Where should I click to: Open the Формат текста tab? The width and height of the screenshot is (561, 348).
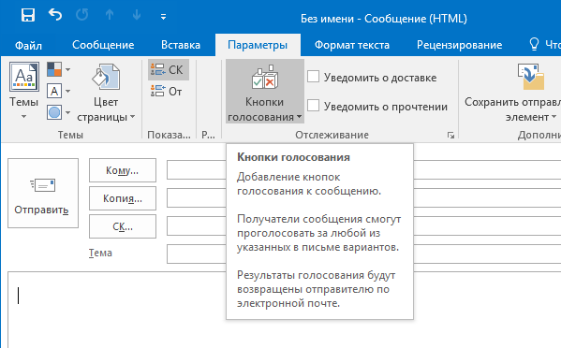[x=352, y=45]
